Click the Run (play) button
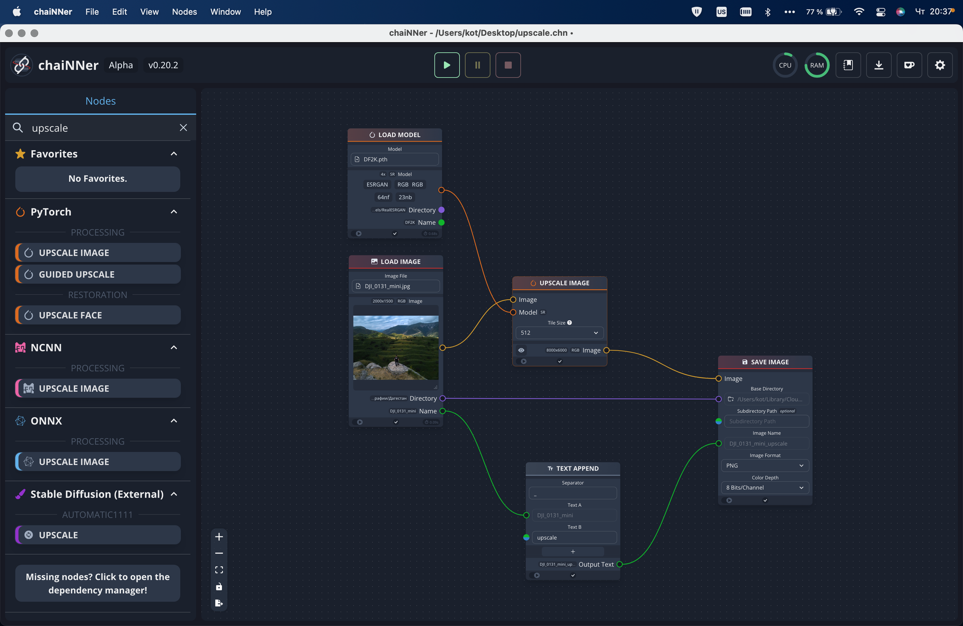963x626 pixels. coord(447,65)
